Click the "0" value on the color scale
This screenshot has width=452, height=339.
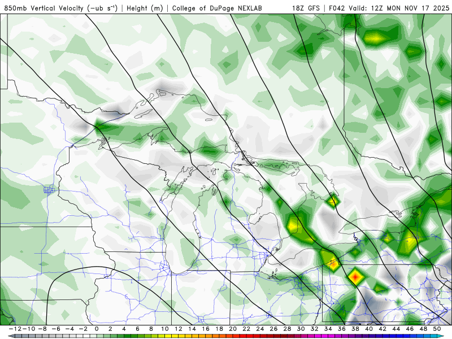click(97, 329)
